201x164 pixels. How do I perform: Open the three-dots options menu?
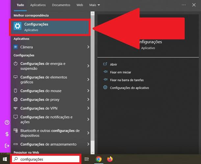[184, 5]
